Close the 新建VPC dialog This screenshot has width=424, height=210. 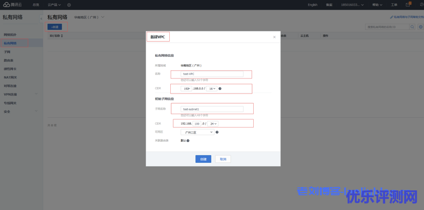(x=274, y=37)
